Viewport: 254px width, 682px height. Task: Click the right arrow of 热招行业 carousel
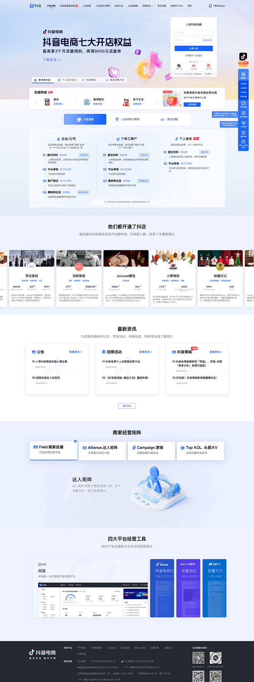(157, 102)
